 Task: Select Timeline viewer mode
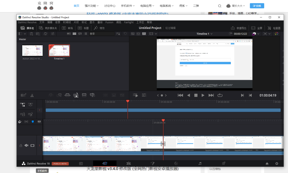pyautogui.click(x=144, y=34)
